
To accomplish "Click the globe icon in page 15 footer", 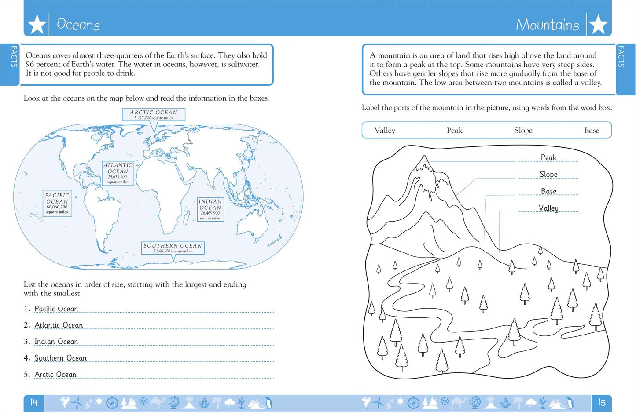I will (x=475, y=402).
